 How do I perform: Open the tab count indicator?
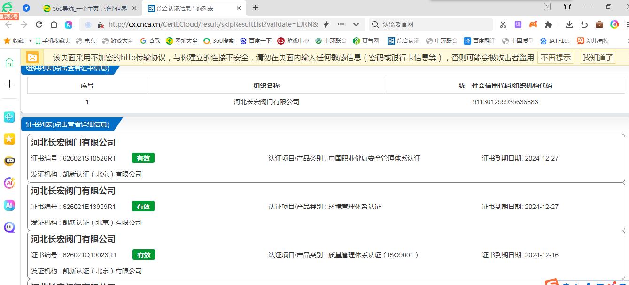(x=547, y=7)
